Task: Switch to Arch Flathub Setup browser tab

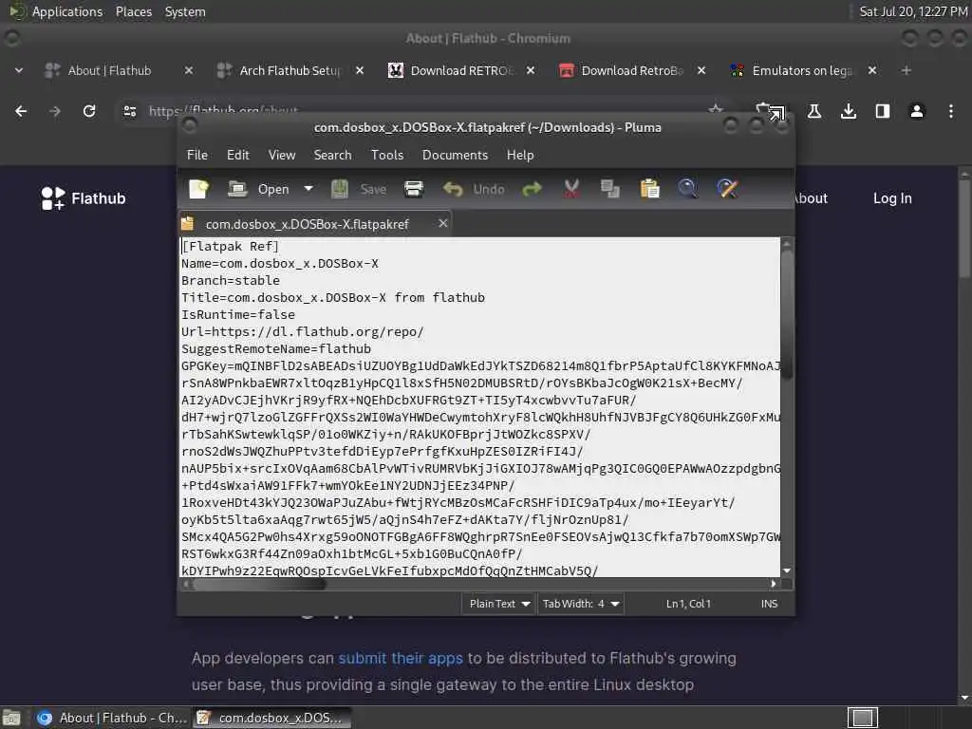Action: point(290,70)
